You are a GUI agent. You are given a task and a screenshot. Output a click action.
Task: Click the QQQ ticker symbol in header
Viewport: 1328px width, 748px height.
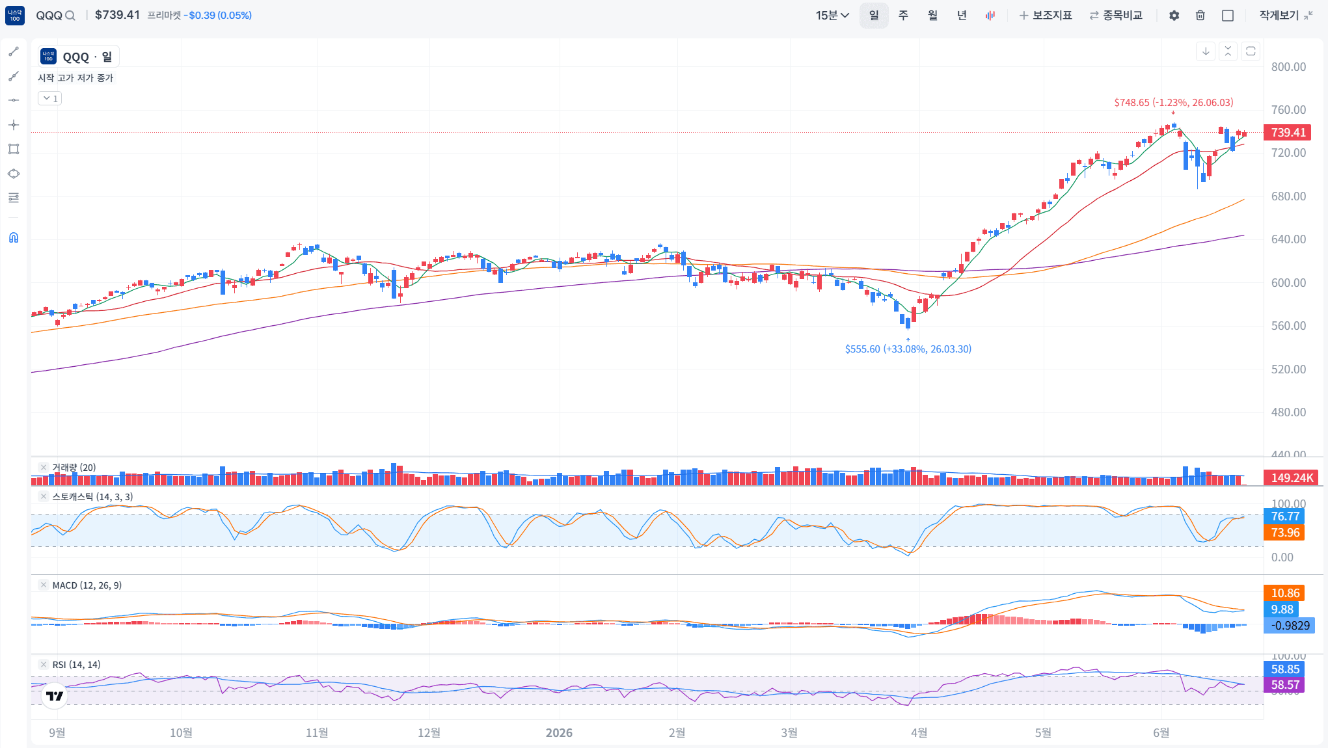pyautogui.click(x=49, y=16)
